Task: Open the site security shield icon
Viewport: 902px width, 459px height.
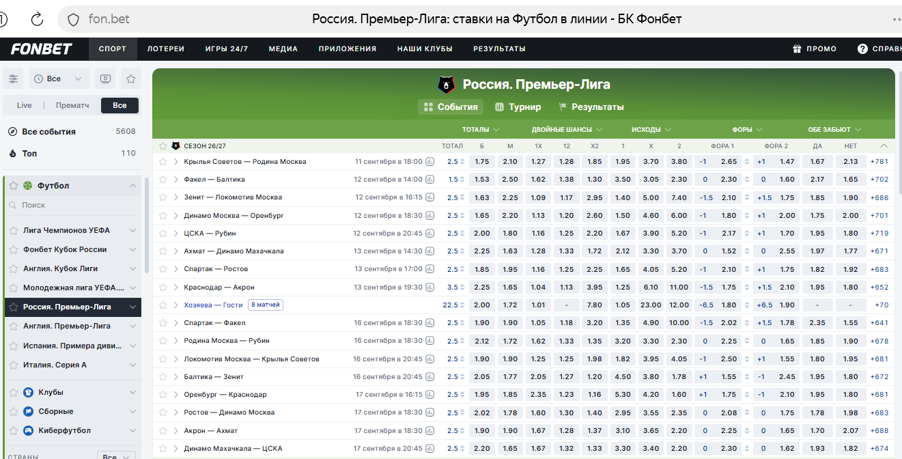Action: (74, 19)
